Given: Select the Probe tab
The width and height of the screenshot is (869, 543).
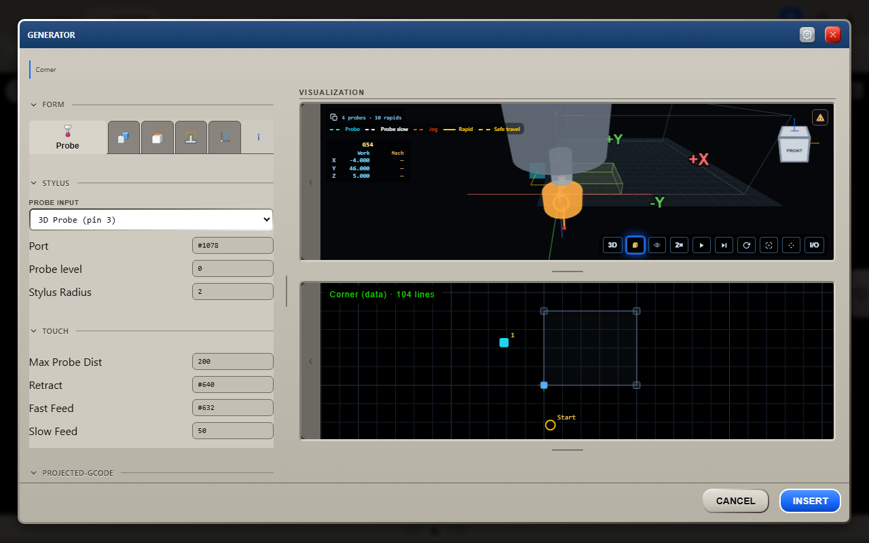Looking at the screenshot, I should (x=68, y=137).
